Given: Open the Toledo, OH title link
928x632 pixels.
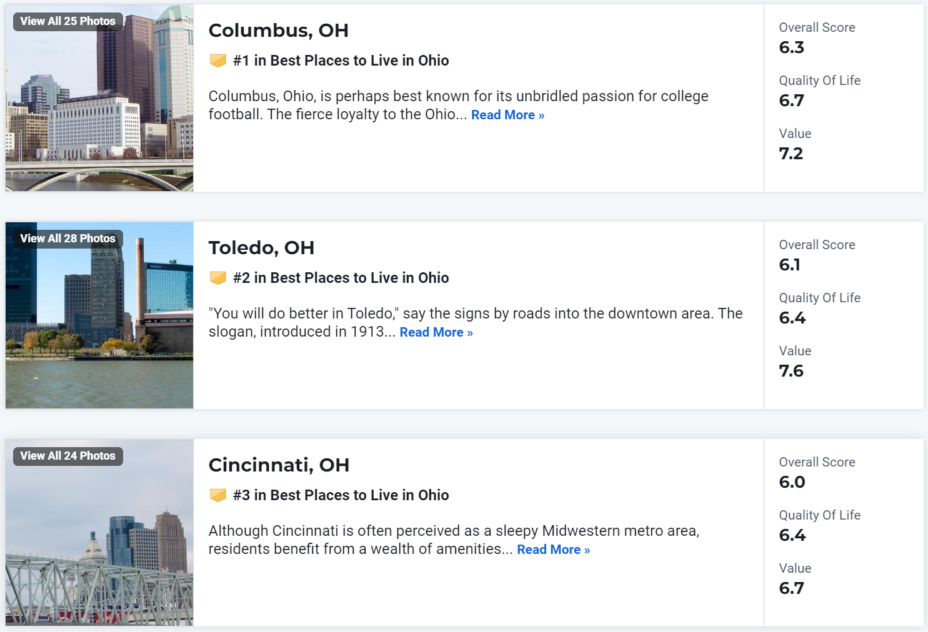Looking at the screenshot, I should coord(261,247).
